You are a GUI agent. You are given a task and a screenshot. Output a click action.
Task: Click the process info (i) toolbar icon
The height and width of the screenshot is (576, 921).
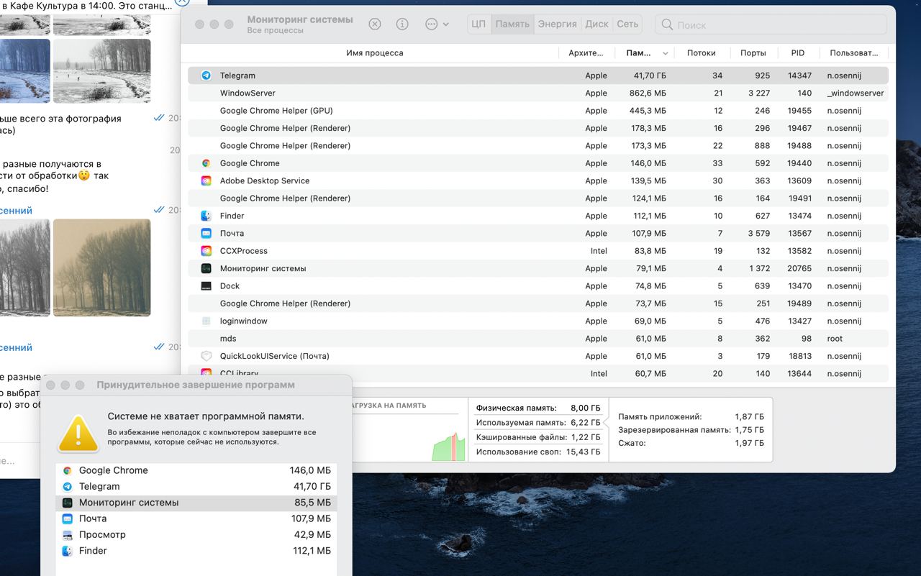click(402, 24)
